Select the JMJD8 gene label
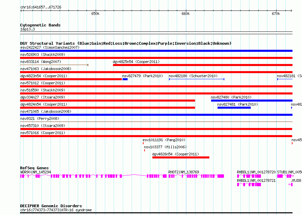Image resolution: width=302 pixels, height=215 pixels. pyautogui.click(x=296, y=180)
